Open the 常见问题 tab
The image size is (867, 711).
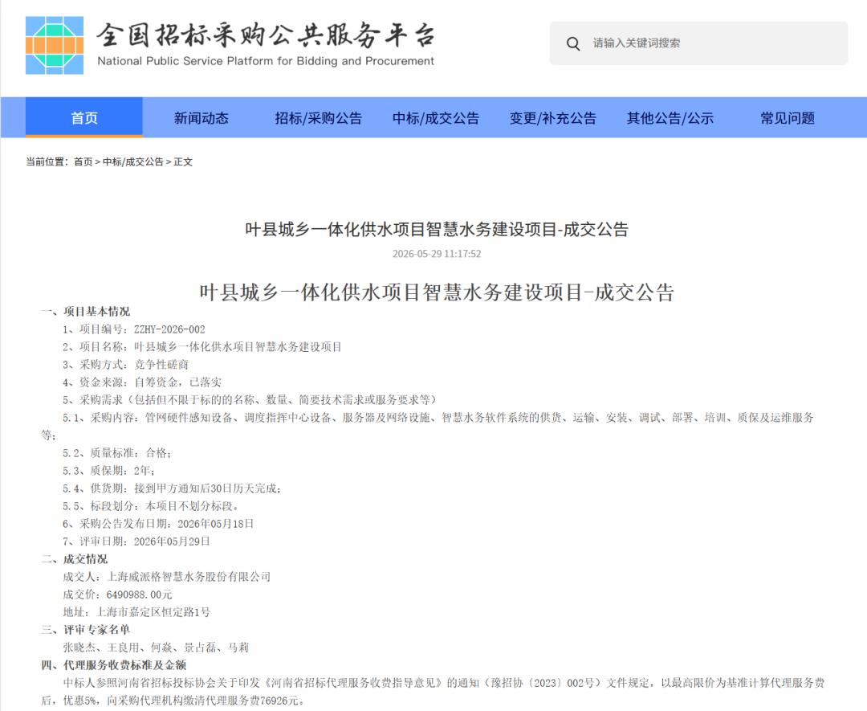788,118
